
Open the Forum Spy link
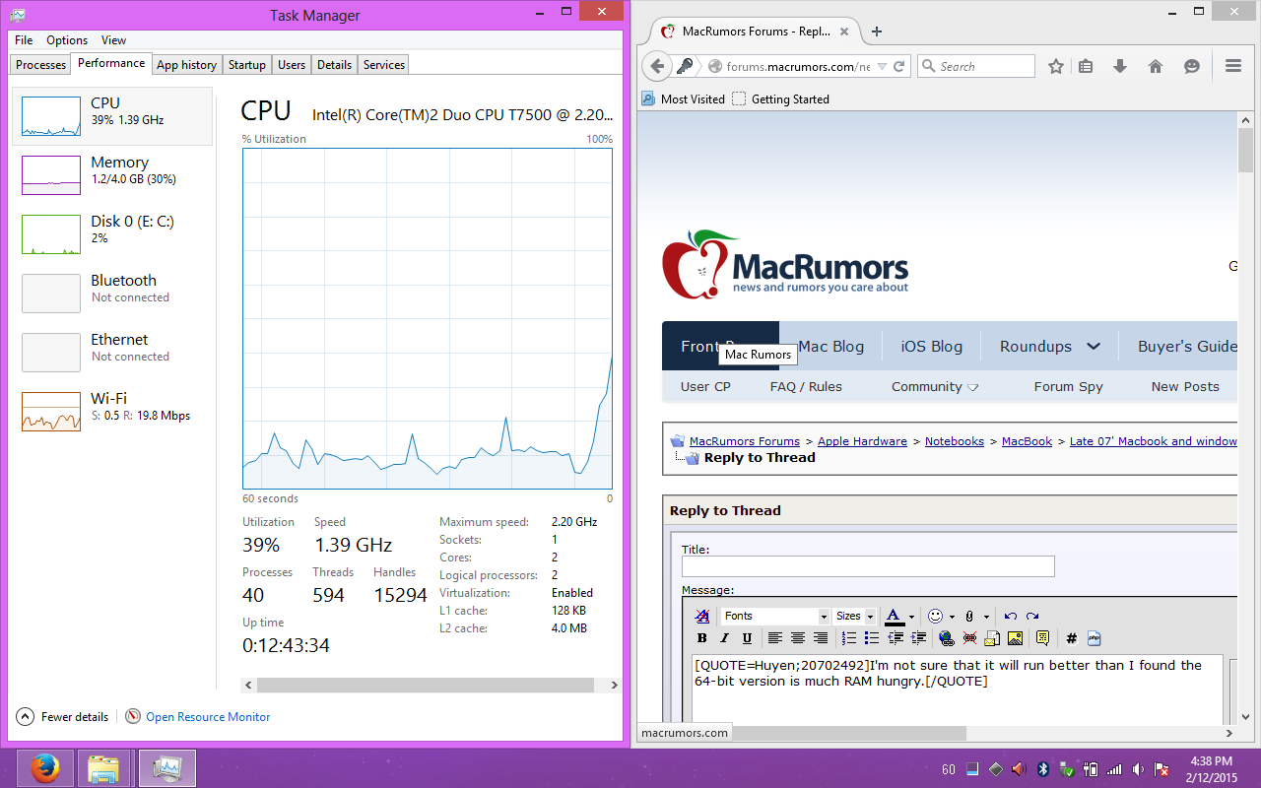(1069, 387)
